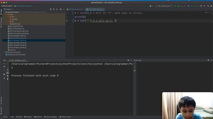Rerun program with green arrow in Run panel

point(4,63)
